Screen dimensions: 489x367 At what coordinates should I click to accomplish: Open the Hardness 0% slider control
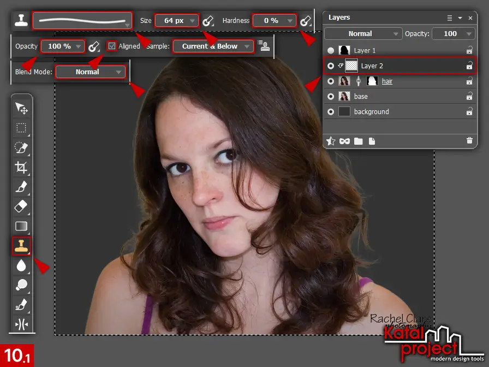(274, 20)
